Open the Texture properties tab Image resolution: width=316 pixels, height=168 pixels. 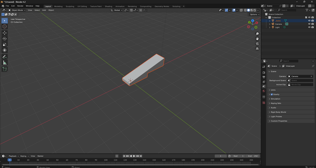pos(264,103)
